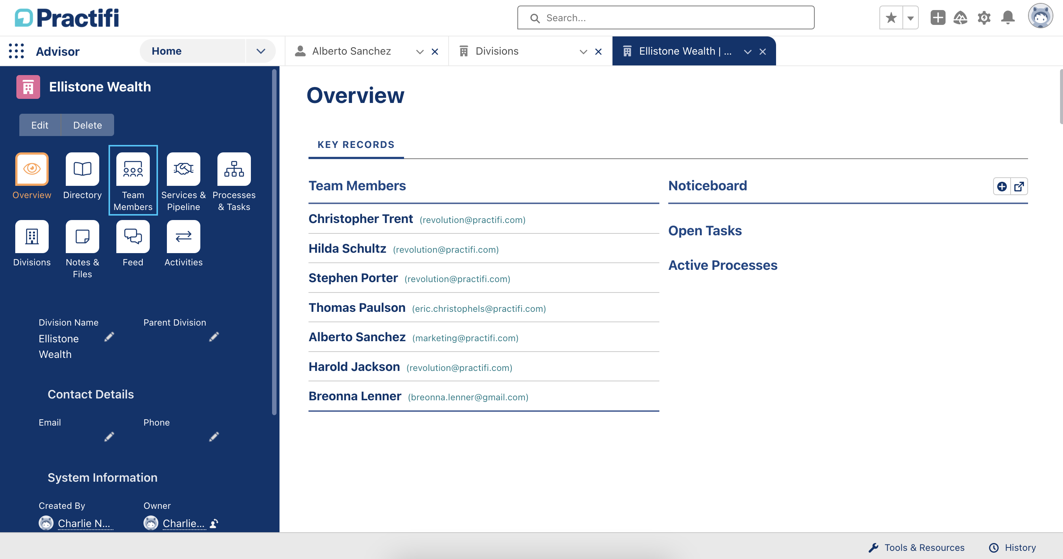The image size is (1063, 559).
Task: Click the Edit button
Action: click(40, 125)
